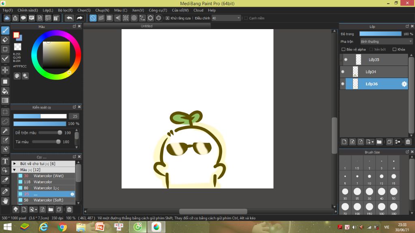This screenshot has width=415, height=233.
Task: Toggle the Canh mềm checkbox
Action: [246, 18]
